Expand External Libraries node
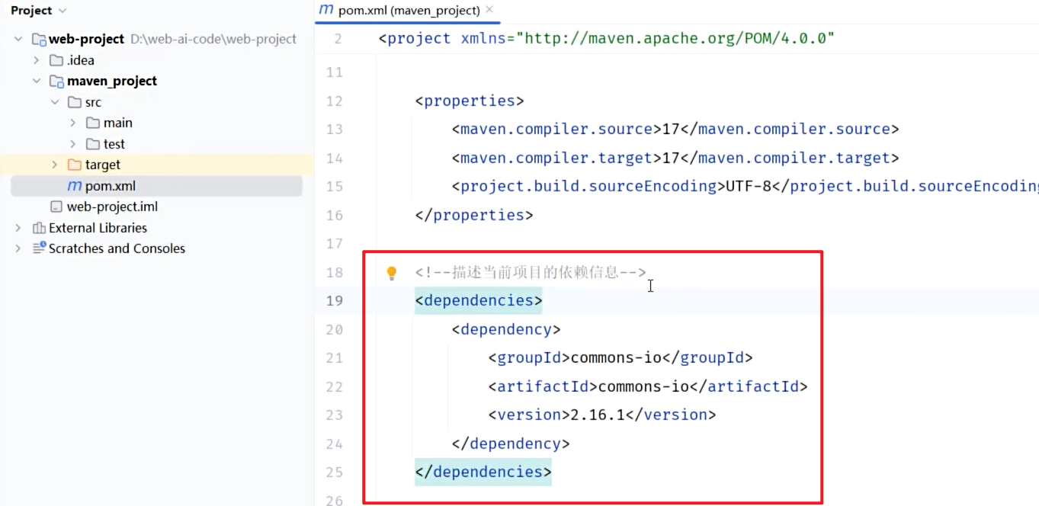The height and width of the screenshot is (506, 1039). (18, 228)
